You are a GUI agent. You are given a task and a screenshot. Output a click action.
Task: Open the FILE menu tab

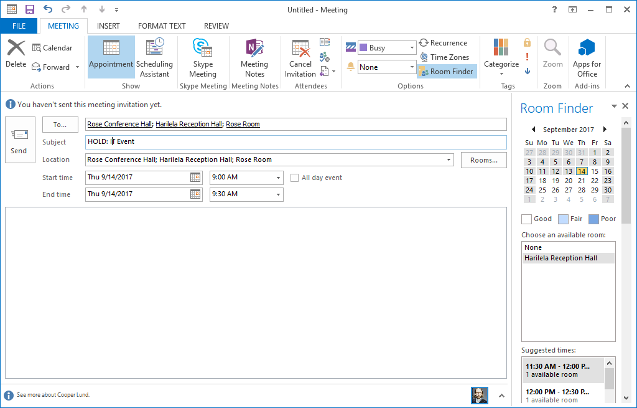pyautogui.click(x=19, y=26)
